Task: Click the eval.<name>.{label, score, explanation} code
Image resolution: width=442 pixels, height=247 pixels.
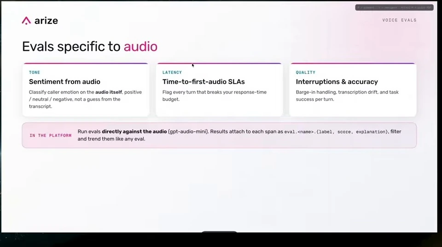Action: point(336,132)
